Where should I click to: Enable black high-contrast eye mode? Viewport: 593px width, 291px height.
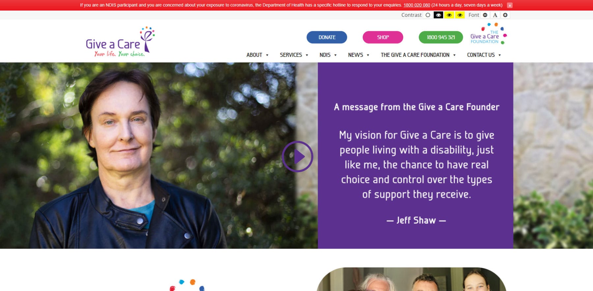[438, 15]
